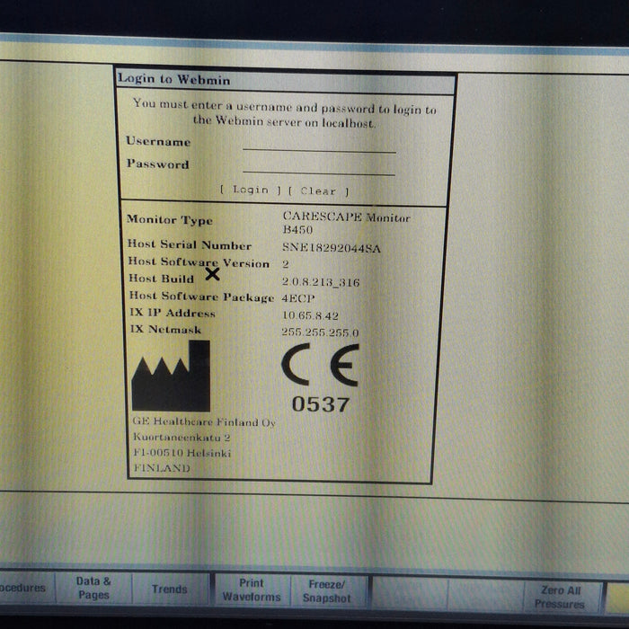Viewport: 629px width, 629px height.
Task: Click the IX IP Address label
Action: tap(173, 313)
